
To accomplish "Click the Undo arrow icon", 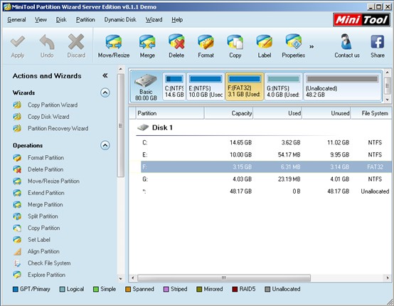I will (x=47, y=42).
